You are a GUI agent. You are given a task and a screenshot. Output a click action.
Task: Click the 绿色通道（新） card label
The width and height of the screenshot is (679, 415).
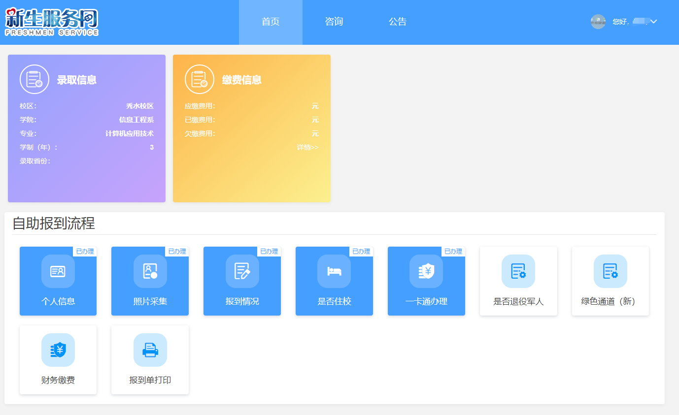pyautogui.click(x=611, y=301)
